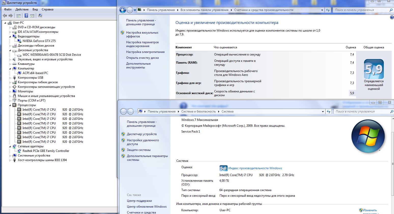Expand Звуковые, видео и игровые устройства
The image size is (394, 214).
click(10, 59)
